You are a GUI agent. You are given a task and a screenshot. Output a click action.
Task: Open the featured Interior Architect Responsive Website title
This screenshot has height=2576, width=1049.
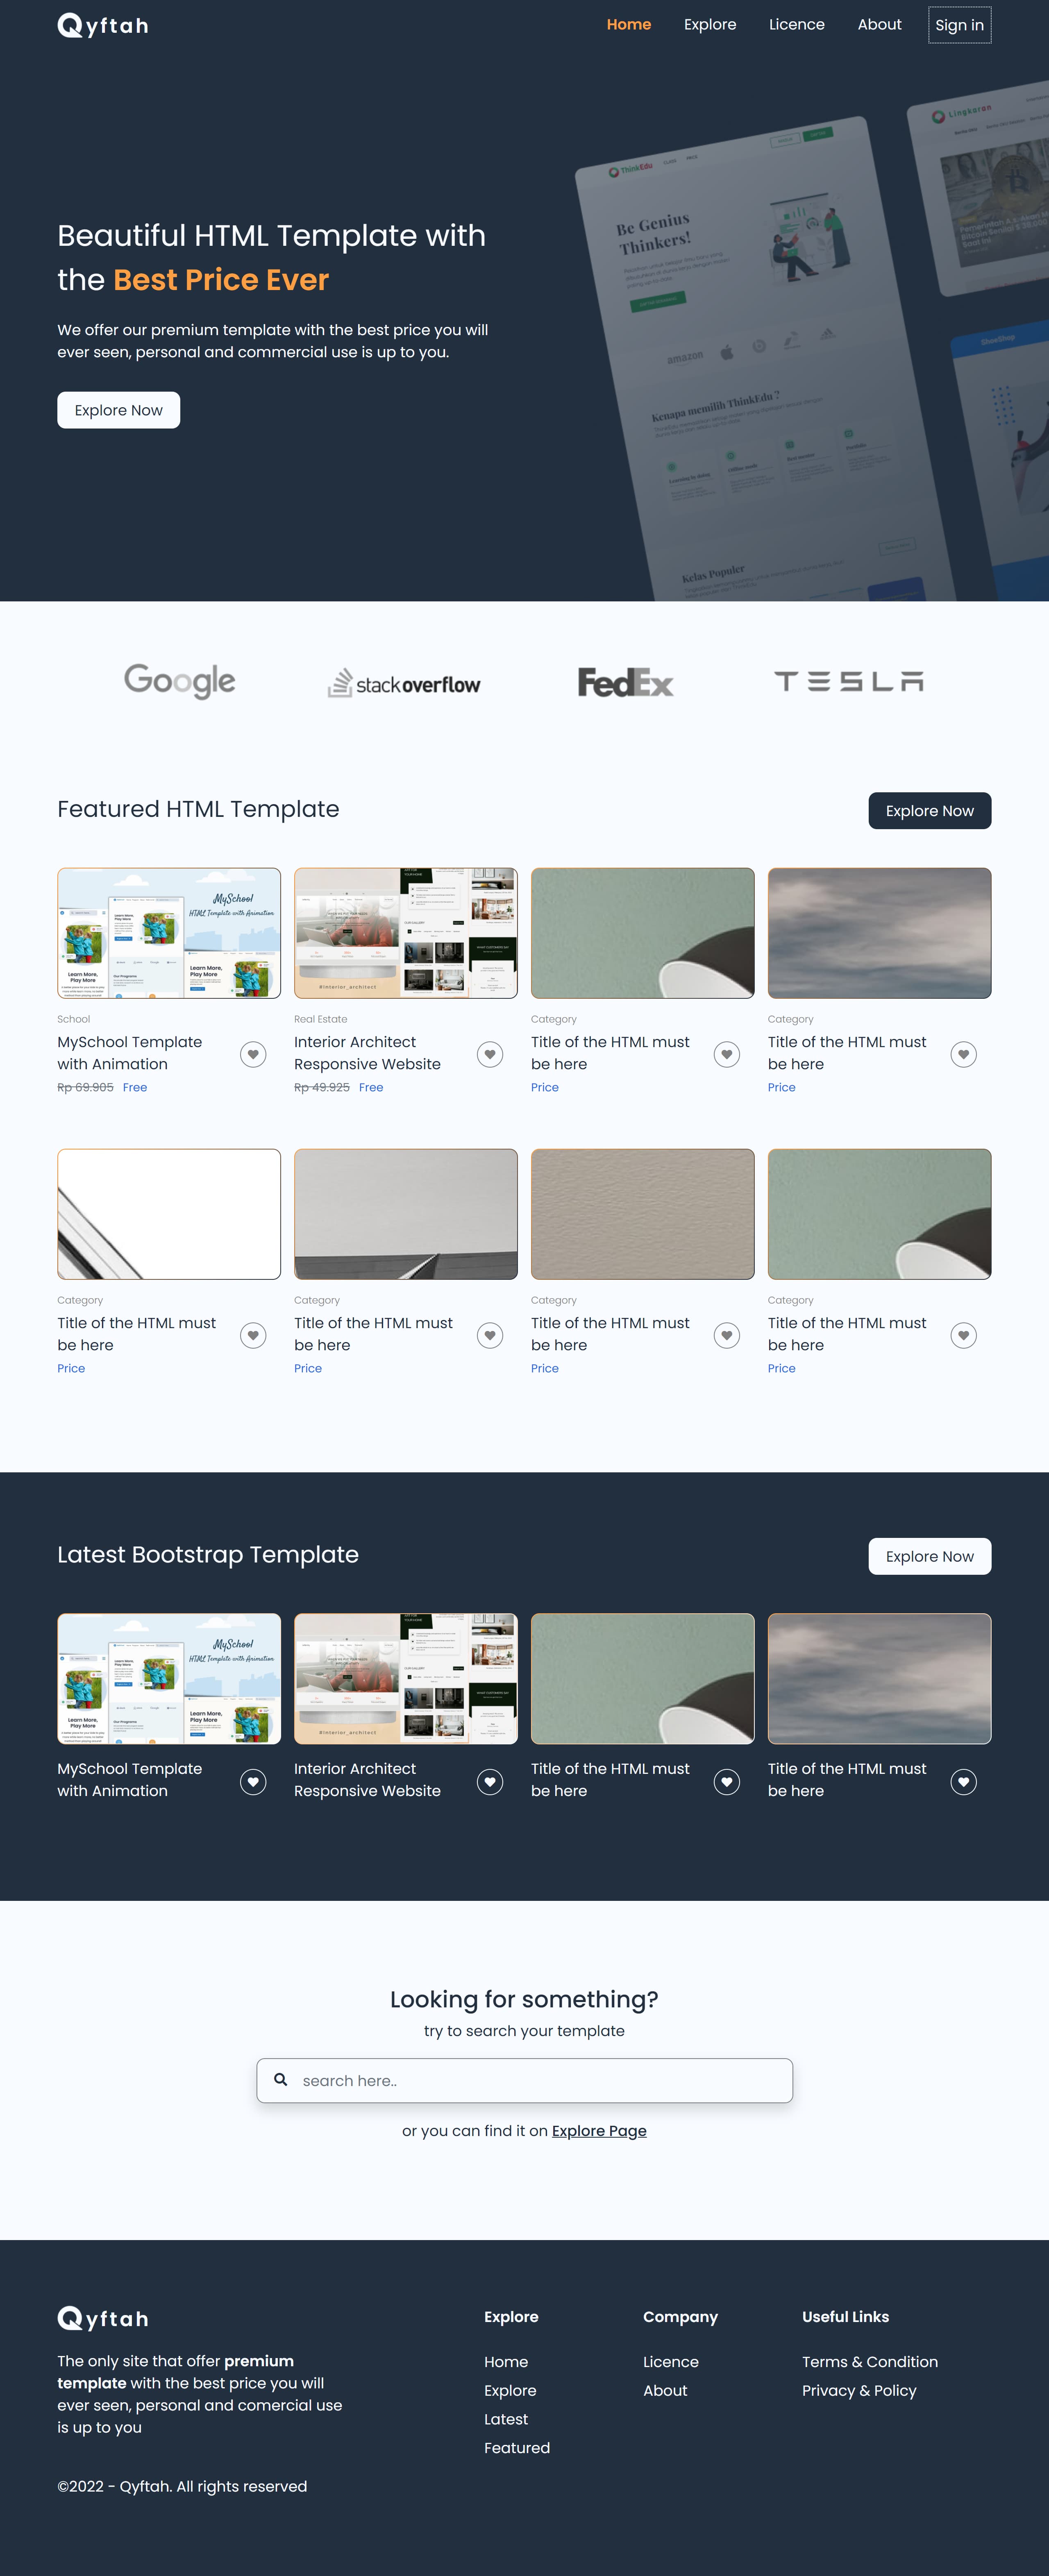367,1053
